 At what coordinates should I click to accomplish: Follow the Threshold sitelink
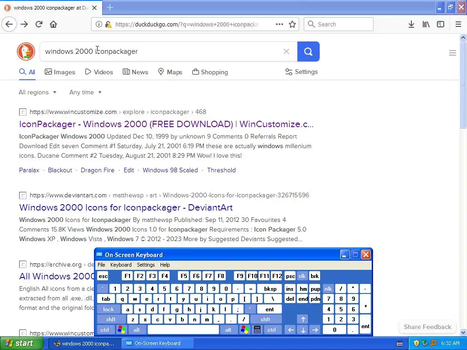click(x=221, y=170)
